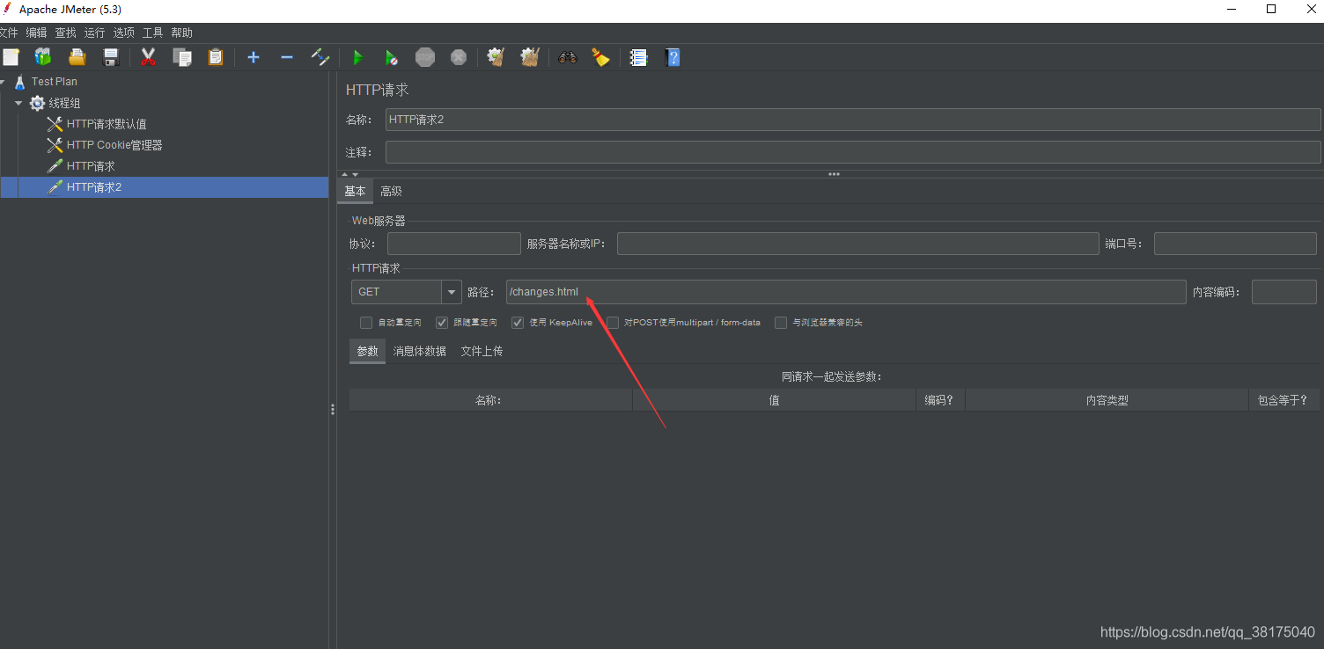1324x649 pixels.
Task: Click the Paste clipboard icon
Action: point(216,57)
